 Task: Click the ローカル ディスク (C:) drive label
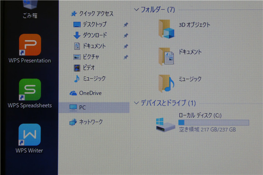200,115
